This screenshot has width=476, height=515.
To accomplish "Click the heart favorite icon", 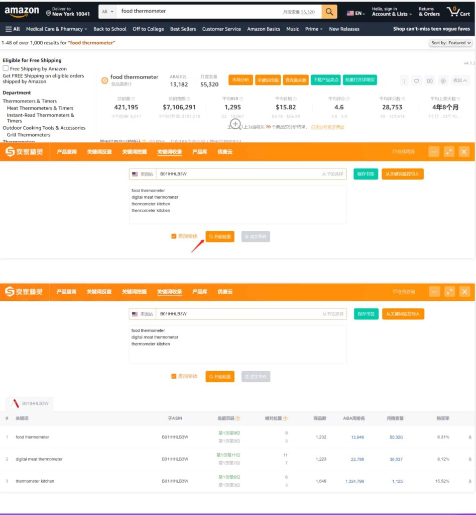I will [416, 81].
